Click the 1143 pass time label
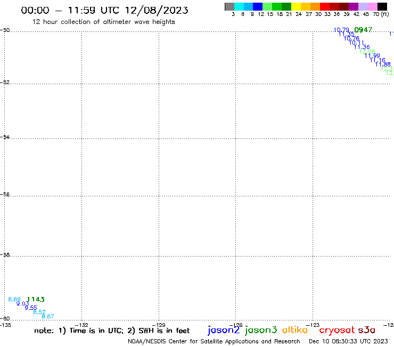This screenshot has height=346, width=394. 36,299
